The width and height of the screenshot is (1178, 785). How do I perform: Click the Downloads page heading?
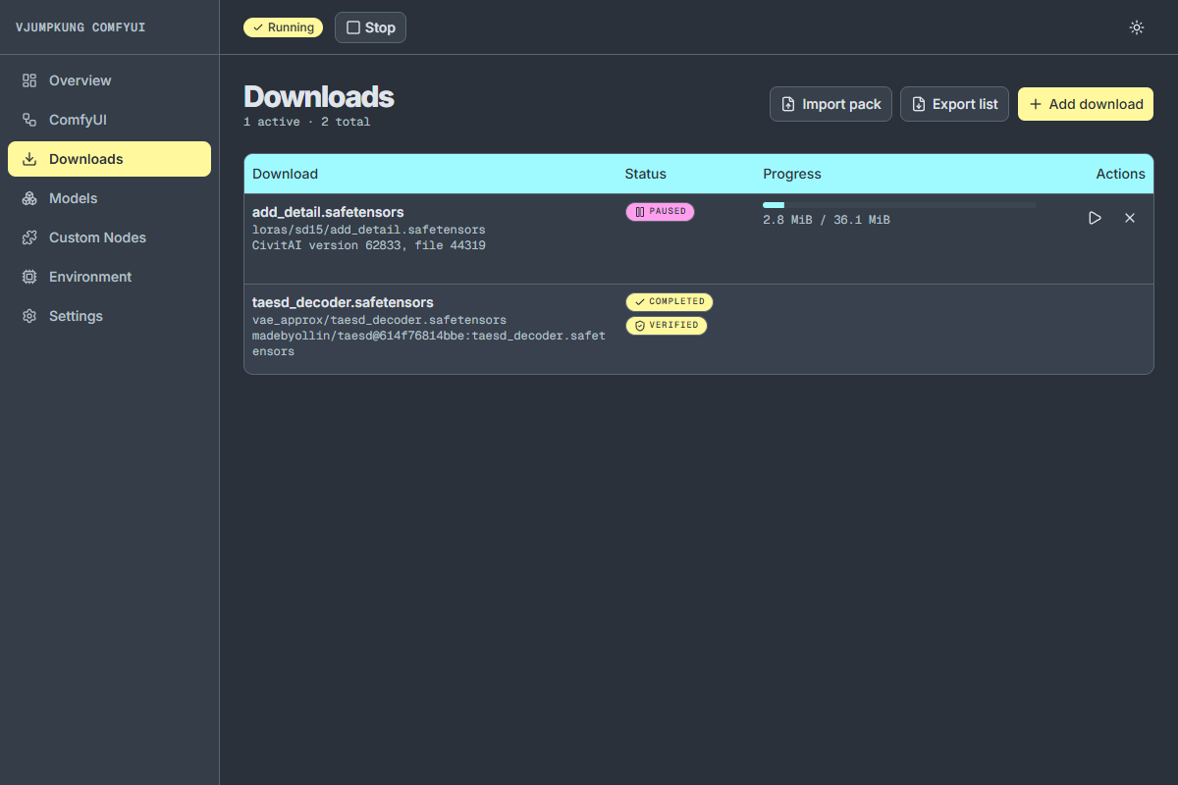pos(319,96)
